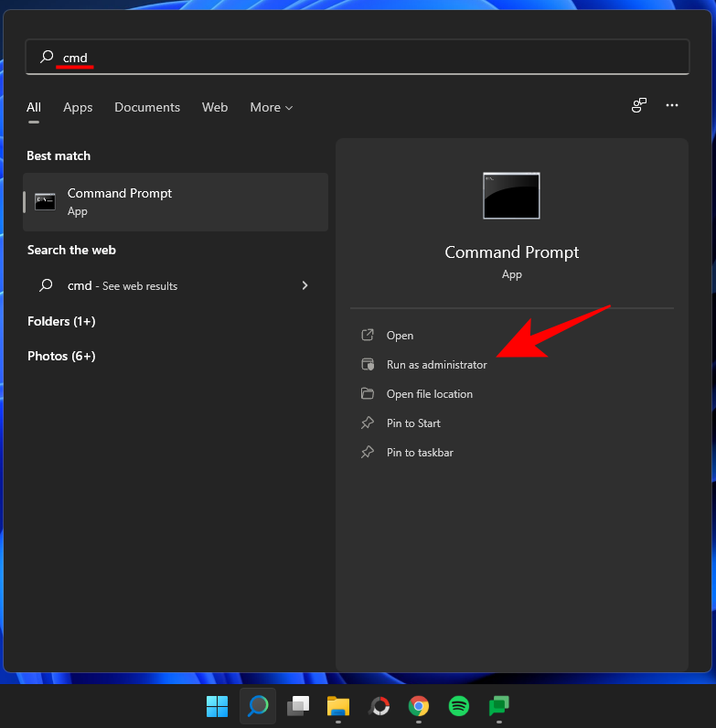Choose Run as administrator
Screen dimensions: 716x728
[436, 365]
